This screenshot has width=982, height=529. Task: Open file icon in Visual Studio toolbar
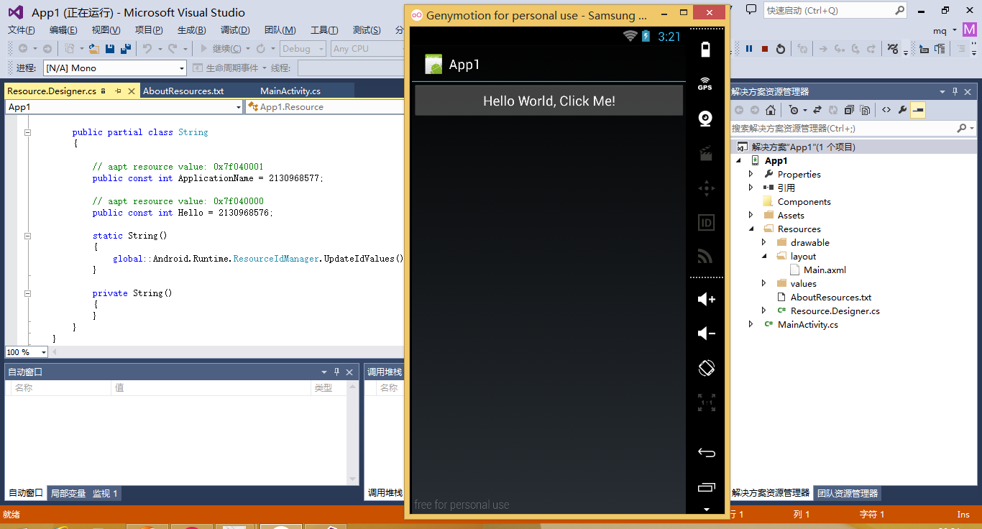point(94,49)
